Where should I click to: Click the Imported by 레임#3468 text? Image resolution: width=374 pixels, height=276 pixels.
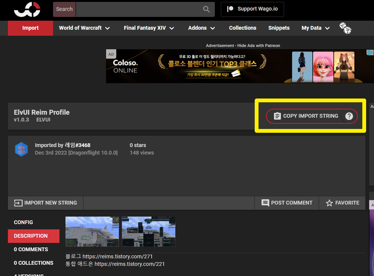point(63,145)
